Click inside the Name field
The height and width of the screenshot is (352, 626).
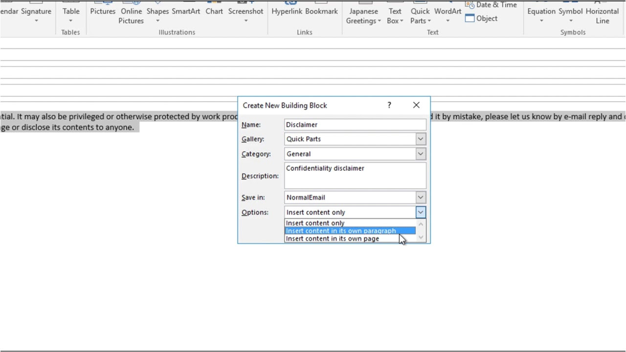(355, 124)
